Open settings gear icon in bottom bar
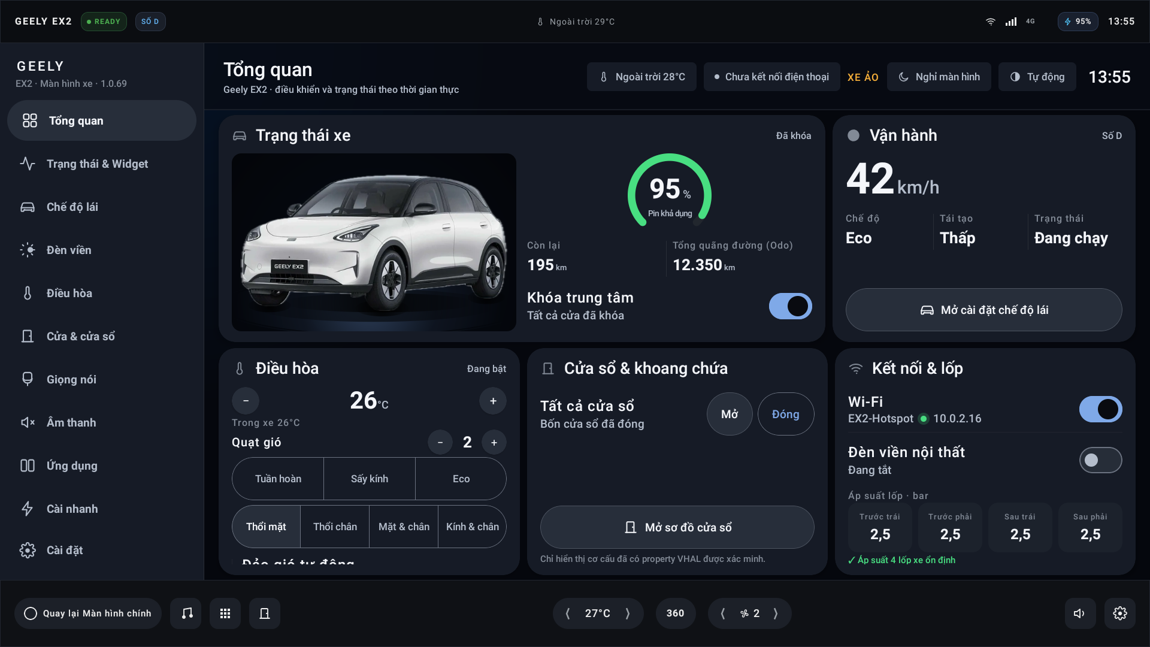Viewport: 1150px width, 647px height. [x=1119, y=613]
